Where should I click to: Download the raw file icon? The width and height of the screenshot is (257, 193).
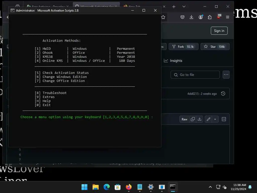[200, 119]
